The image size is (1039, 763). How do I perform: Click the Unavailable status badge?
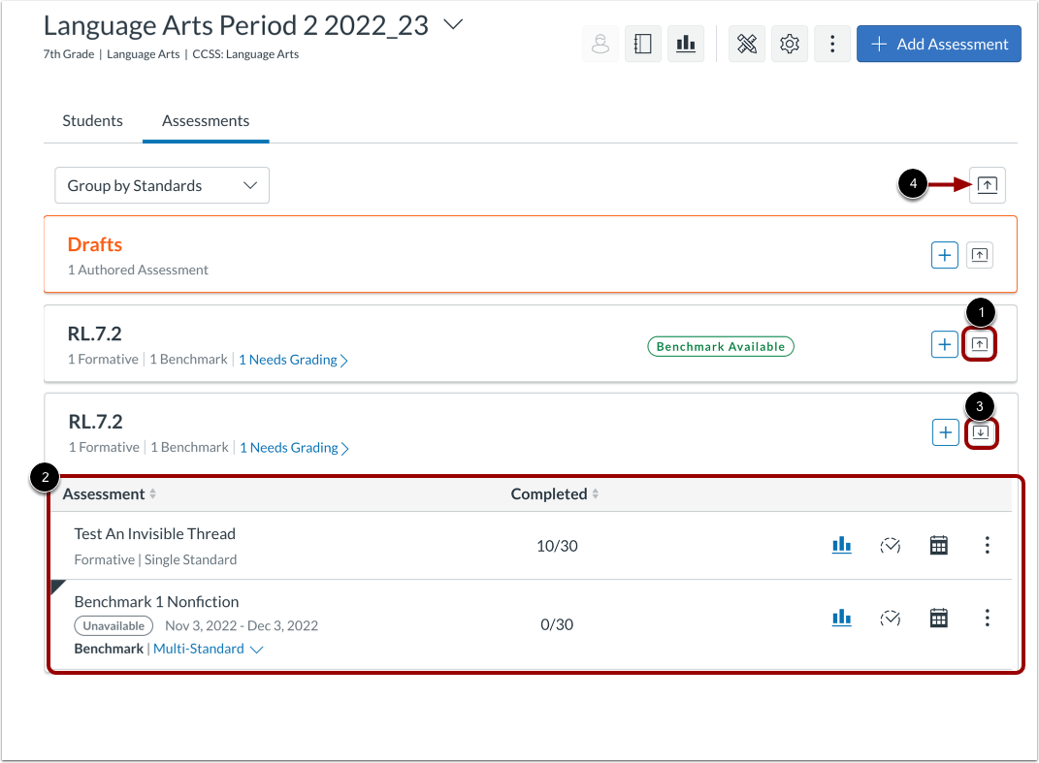(x=114, y=626)
